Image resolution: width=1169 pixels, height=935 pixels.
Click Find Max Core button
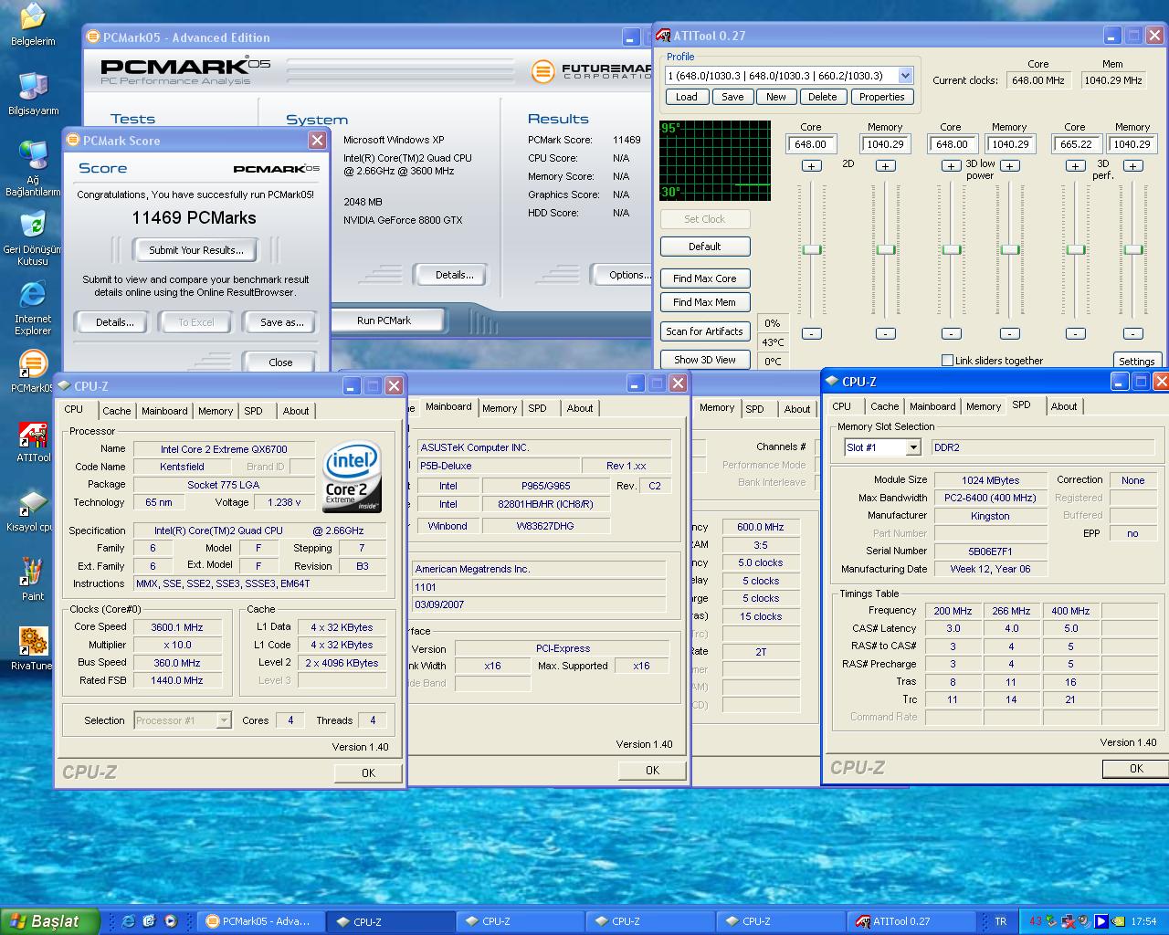(705, 278)
